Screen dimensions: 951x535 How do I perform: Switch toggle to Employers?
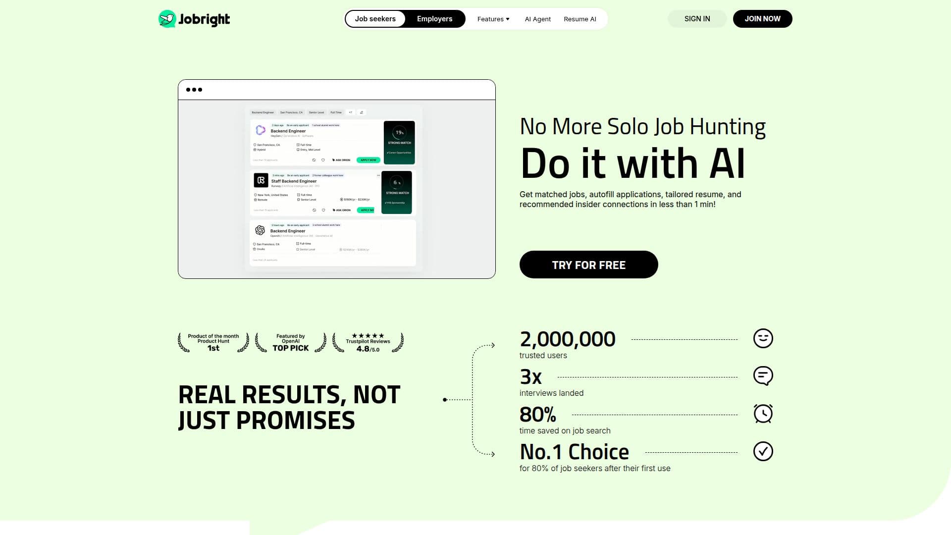[x=434, y=19]
